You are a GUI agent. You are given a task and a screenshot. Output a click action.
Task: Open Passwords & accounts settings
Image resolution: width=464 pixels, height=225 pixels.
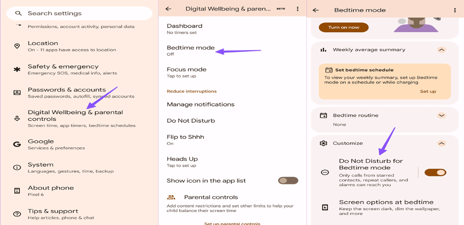tap(79, 92)
